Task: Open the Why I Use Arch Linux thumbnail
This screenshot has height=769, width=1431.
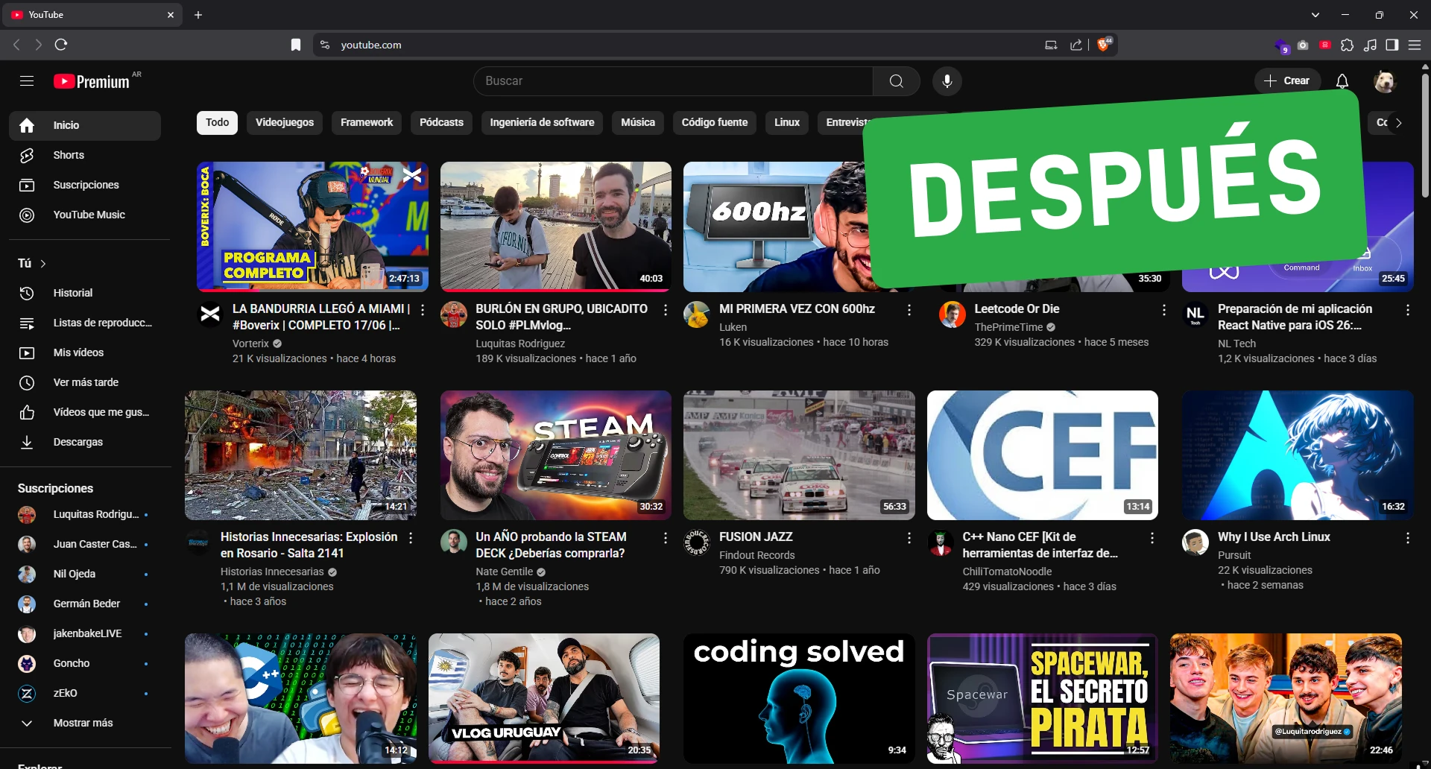Action: pos(1297,455)
